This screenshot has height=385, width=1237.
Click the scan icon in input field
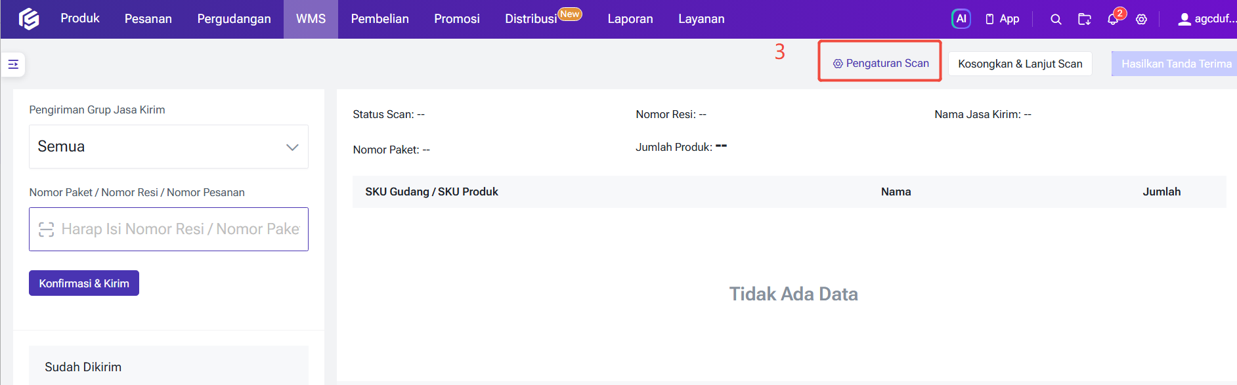click(46, 229)
